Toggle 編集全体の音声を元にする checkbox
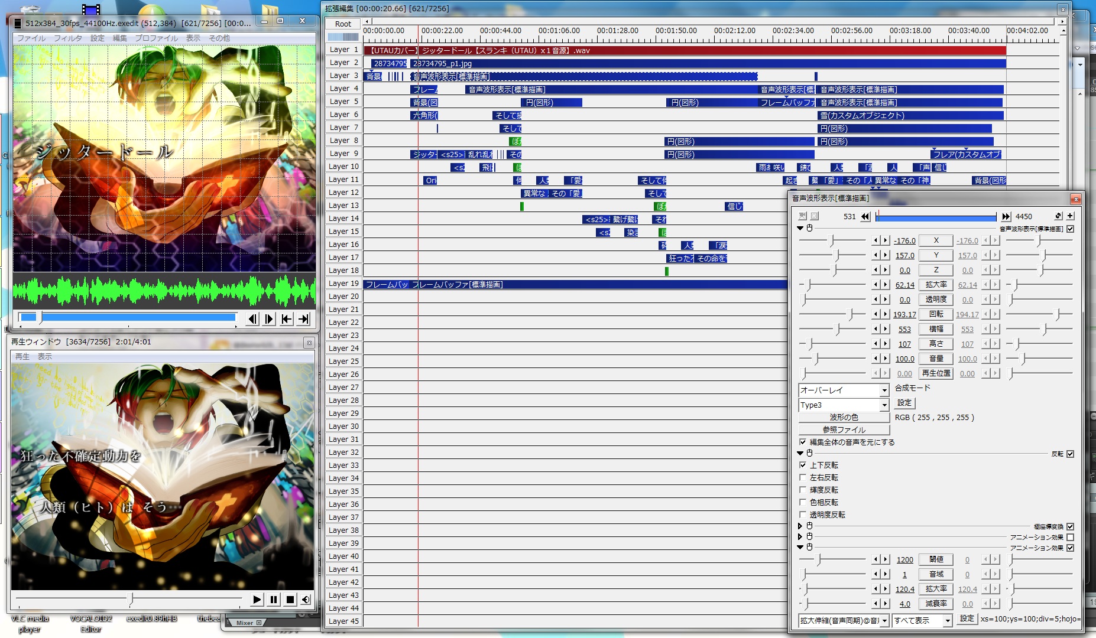The width and height of the screenshot is (1096, 638). click(x=803, y=442)
